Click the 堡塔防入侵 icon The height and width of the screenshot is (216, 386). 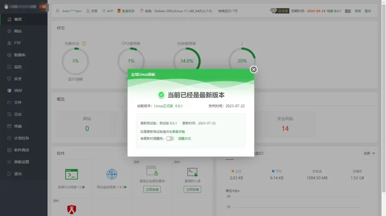click(192, 172)
